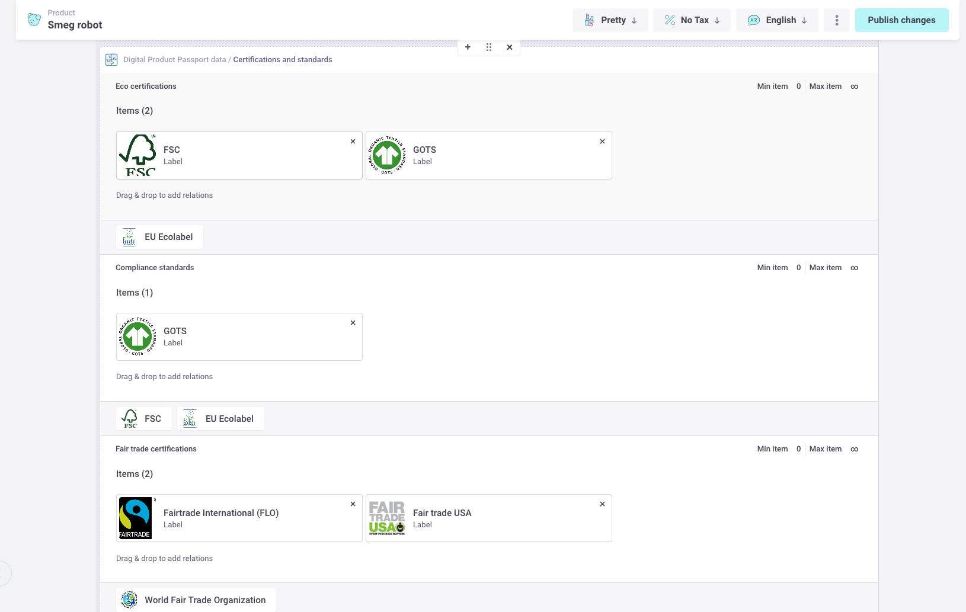The image size is (966, 612).
Task: Click the FSC logo in Eco certifications
Action: [x=137, y=155]
